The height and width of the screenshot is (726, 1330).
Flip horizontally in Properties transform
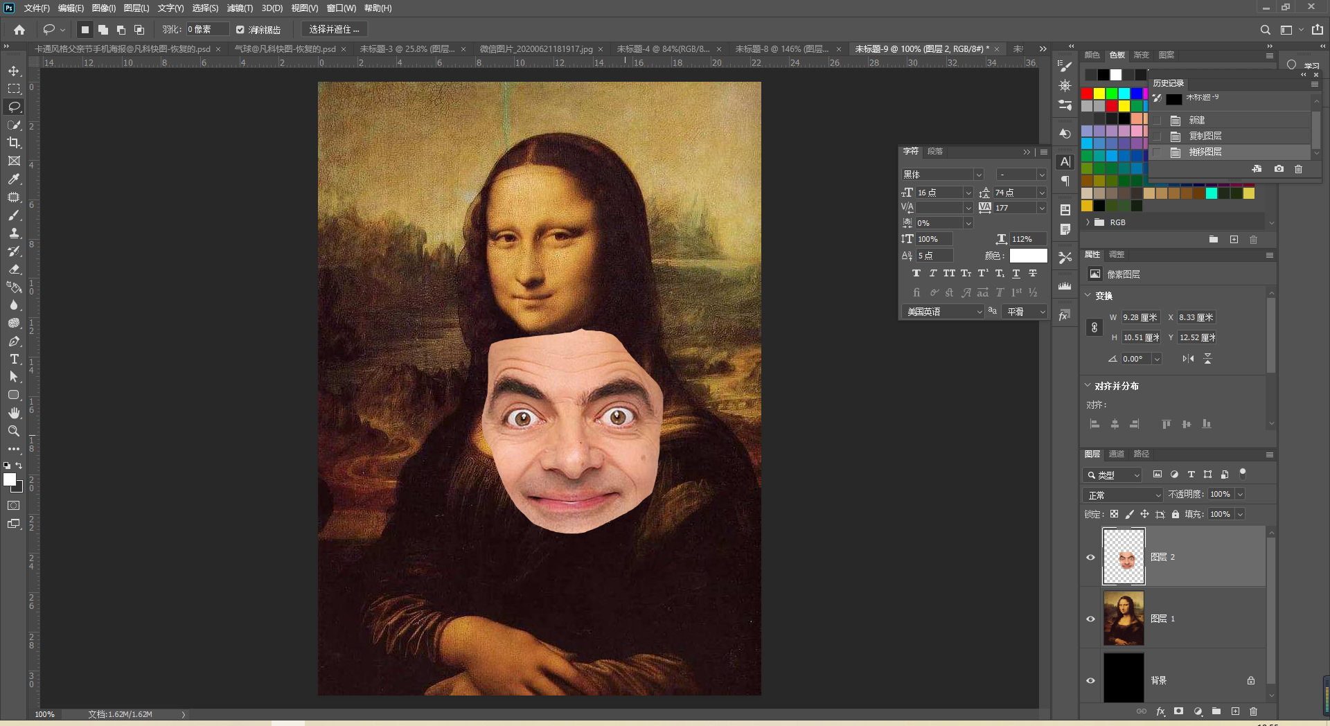coord(1188,359)
